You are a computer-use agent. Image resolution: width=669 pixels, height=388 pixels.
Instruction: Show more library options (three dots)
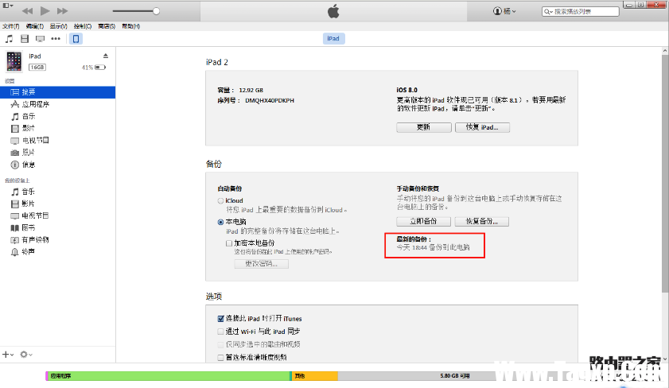(x=56, y=39)
